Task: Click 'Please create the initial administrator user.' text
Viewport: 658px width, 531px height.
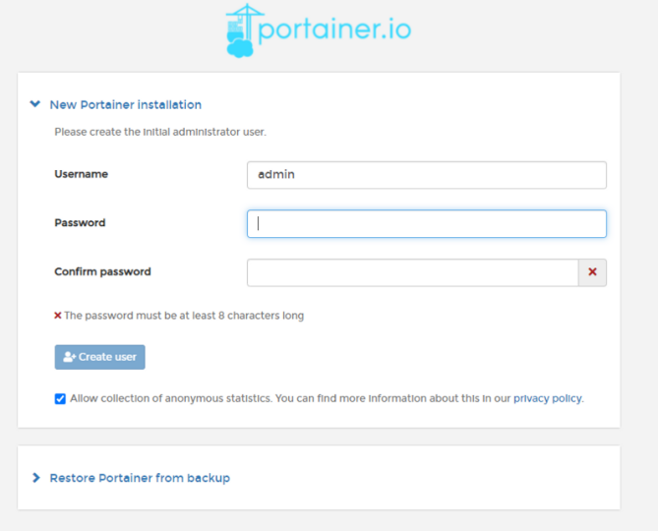Action: pyautogui.click(x=160, y=132)
